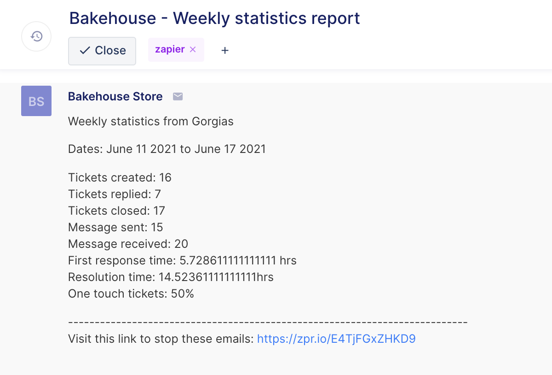Open the zpr.io unsubscribe link

[336, 339]
